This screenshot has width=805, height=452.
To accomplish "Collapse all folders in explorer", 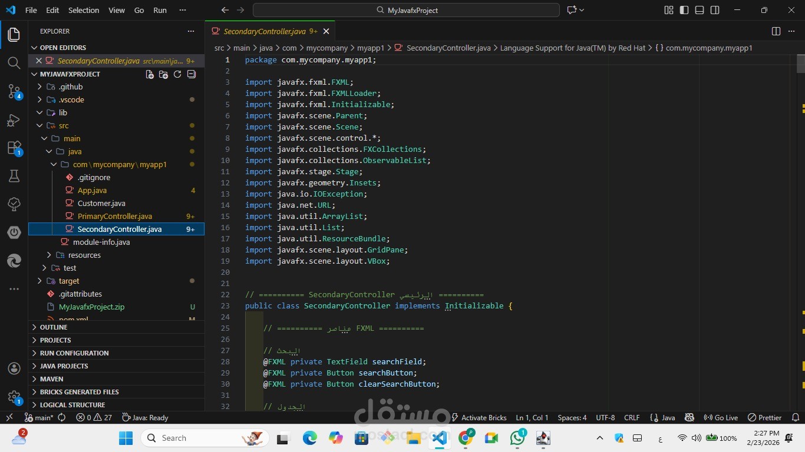I will click(192, 74).
